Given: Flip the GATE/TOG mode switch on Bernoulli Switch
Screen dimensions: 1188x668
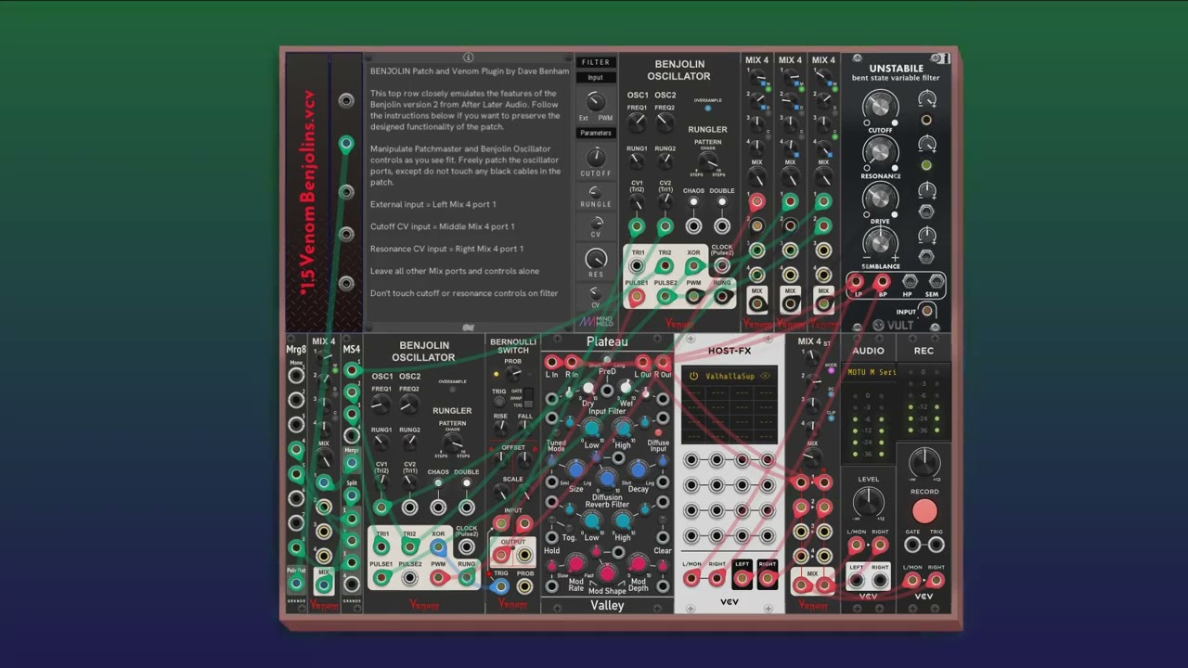Looking at the screenshot, I should coord(528,397).
